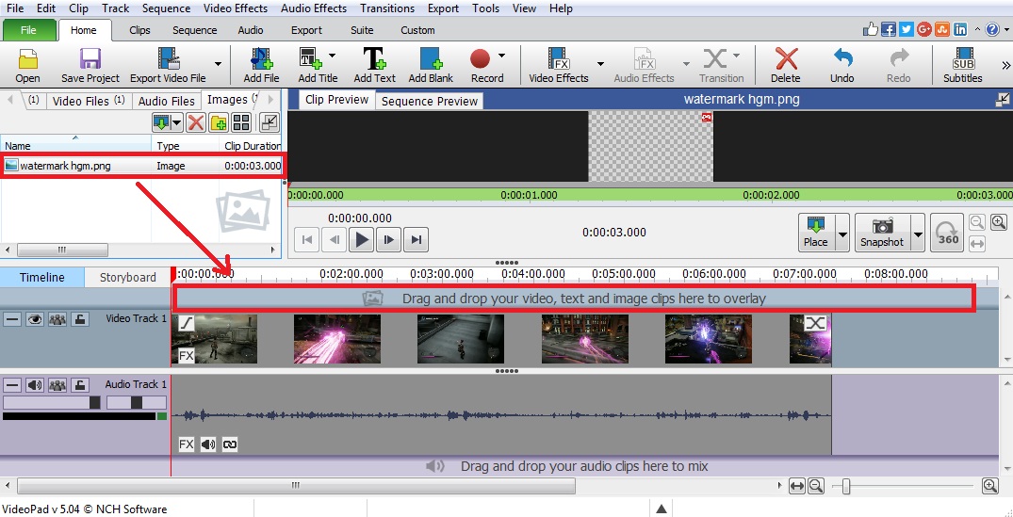
Task: Open the Audio Files bin tab
Action: coord(166,101)
